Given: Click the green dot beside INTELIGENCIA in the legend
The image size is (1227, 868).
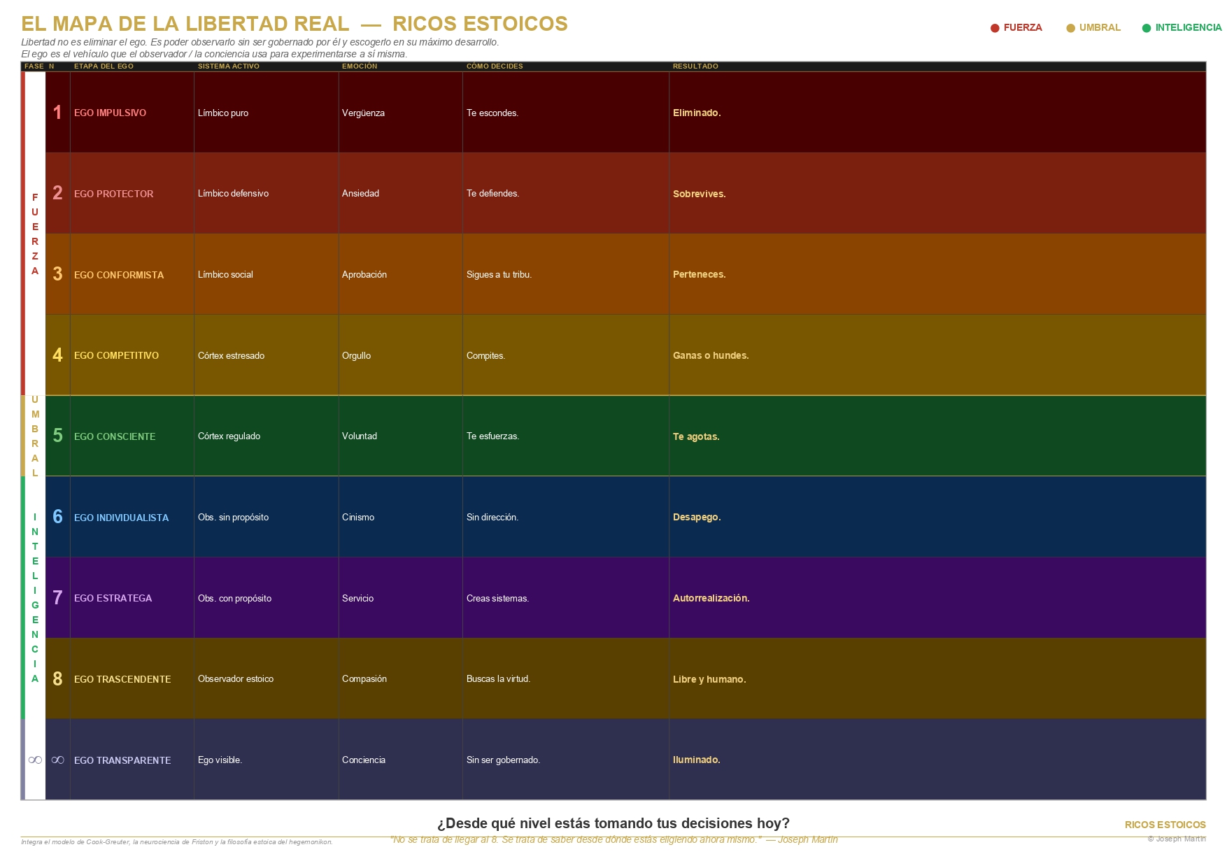Looking at the screenshot, I should pos(1147,28).
